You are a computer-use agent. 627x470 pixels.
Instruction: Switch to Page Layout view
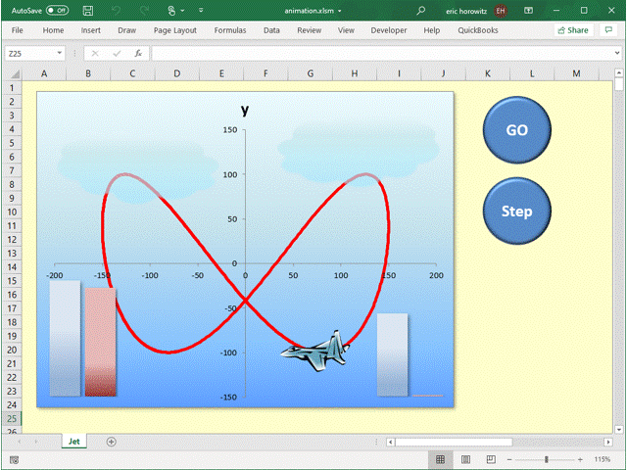pyautogui.click(x=465, y=459)
